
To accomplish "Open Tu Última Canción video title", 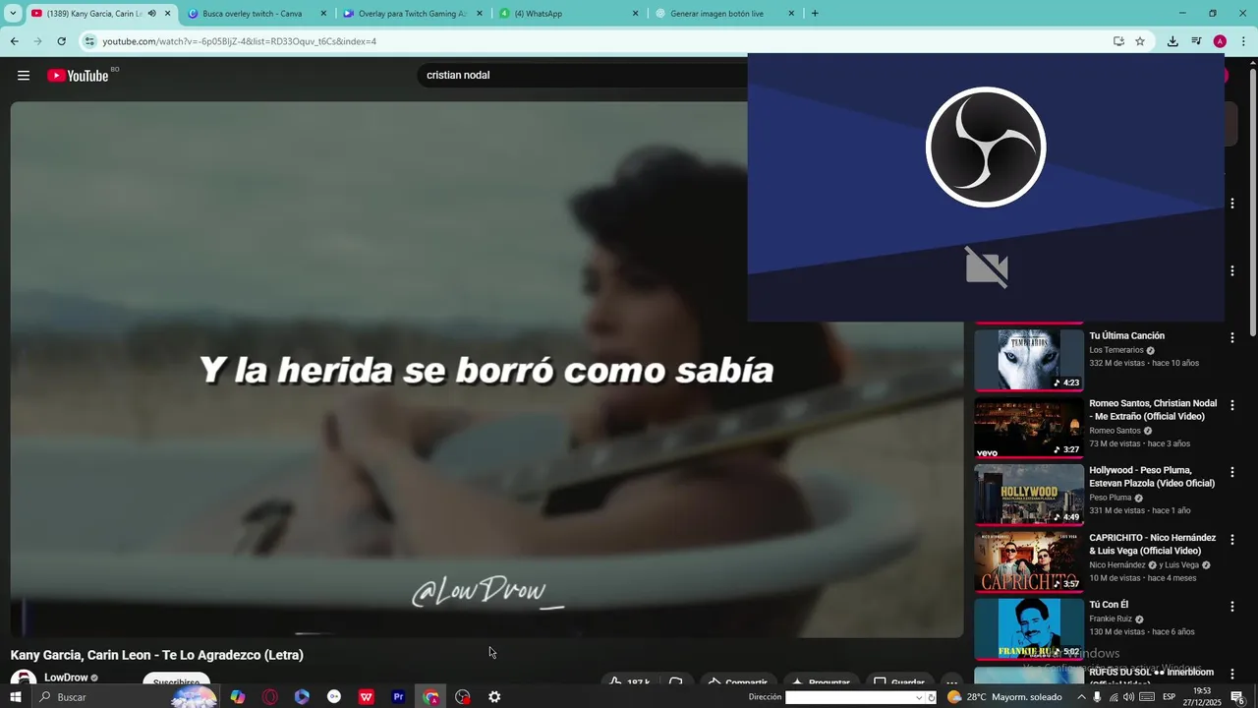I will tap(1126, 336).
